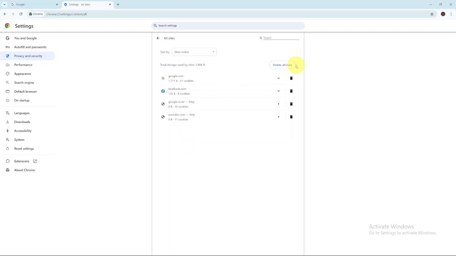Click the Languages translate icon

click(x=8, y=113)
